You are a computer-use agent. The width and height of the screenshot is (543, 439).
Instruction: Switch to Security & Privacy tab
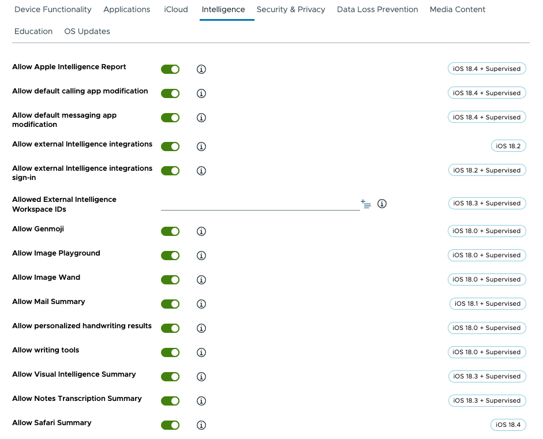coord(291,9)
